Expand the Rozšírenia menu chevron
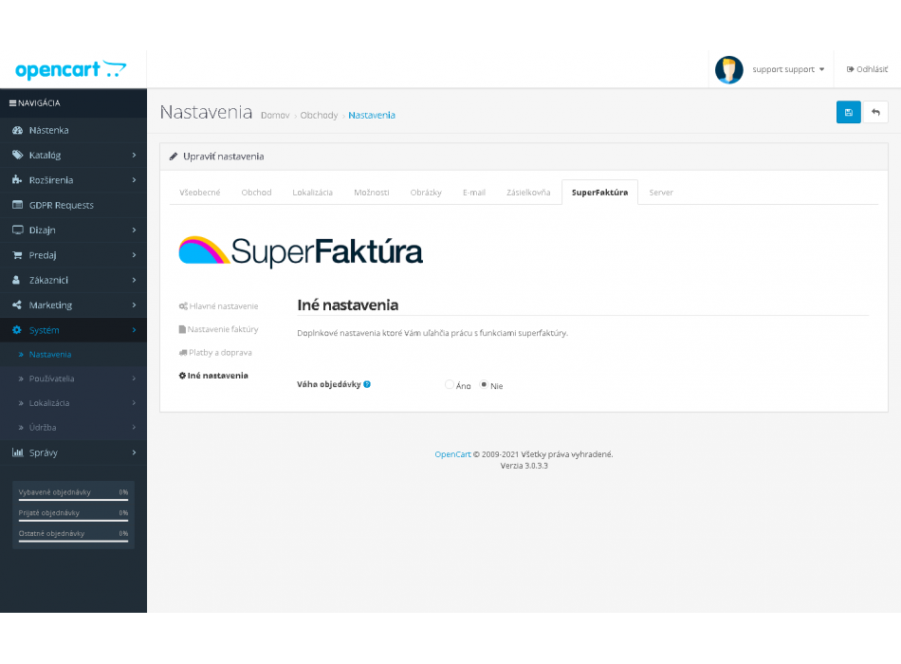Image resolution: width=901 pixels, height=664 pixels. click(134, 180)
